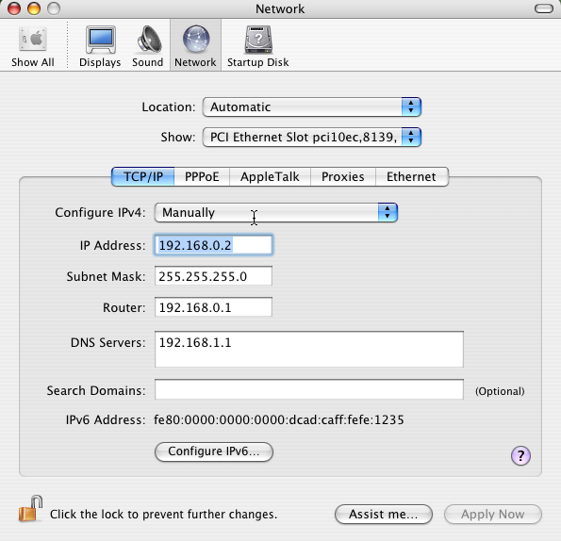Switch to the AppleTalk tab
Image resolution: width=561 pixels, height=541 pixels.
tap(270, 176)
